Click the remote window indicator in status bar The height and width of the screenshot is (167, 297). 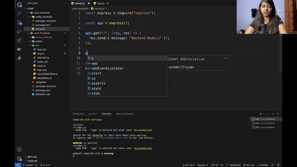pos(18,165)
